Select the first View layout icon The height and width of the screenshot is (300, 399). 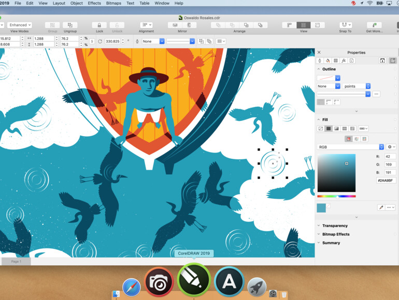click(x=289, y=25)
